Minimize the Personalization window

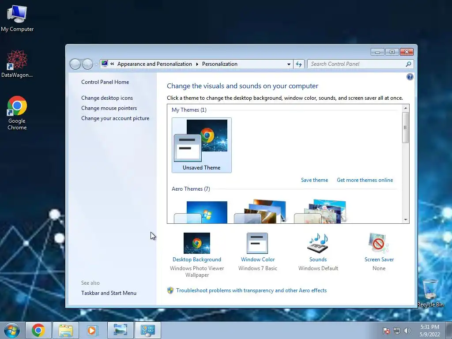pyautogui.click(x=377, y=52)
